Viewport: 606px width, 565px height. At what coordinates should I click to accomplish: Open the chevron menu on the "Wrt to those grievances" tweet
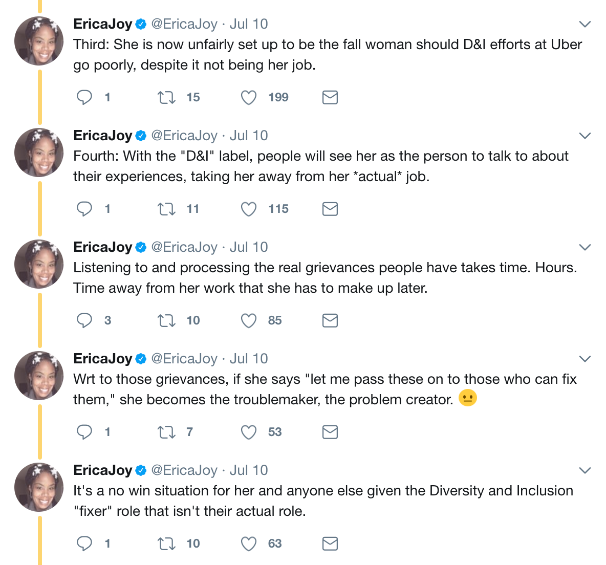coord(585,359)
